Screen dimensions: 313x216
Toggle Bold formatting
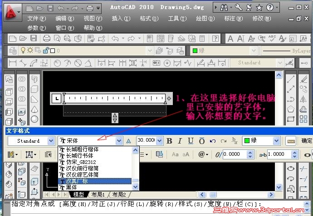(169, 141)
